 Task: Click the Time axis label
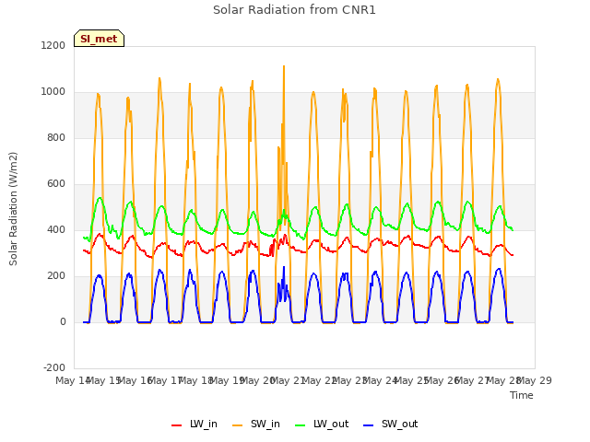pos(522,395)
